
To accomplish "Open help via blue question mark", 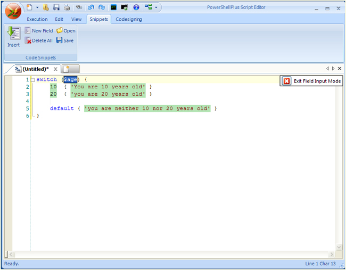I will tap(136, 7).
